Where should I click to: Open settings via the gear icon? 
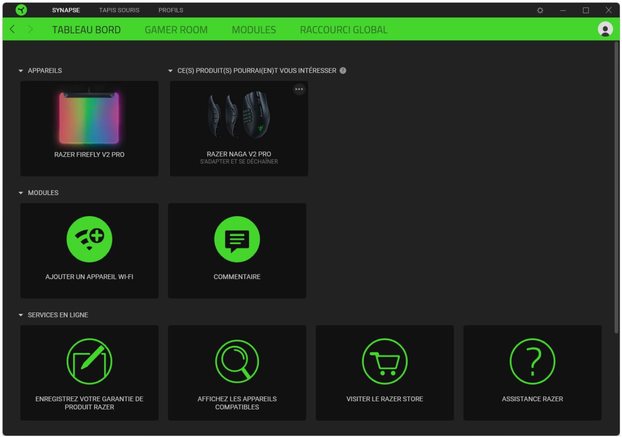540,10
